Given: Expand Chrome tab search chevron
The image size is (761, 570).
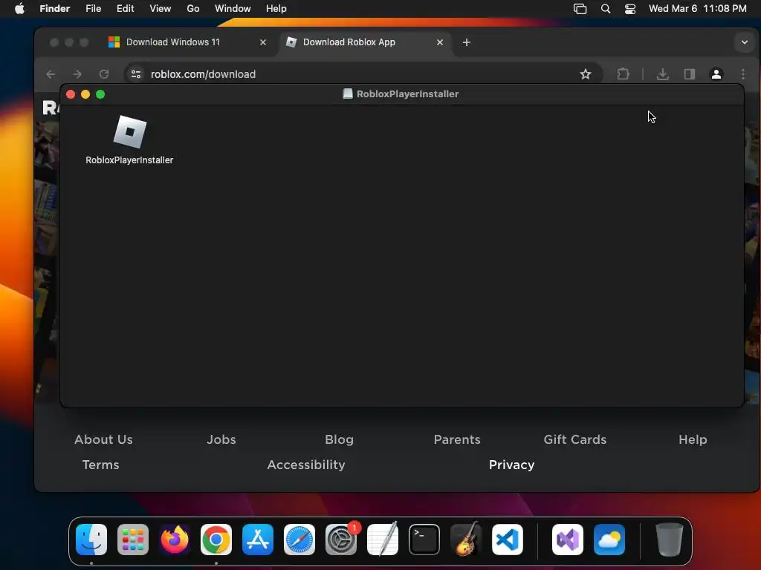Looking at the screenshot, I should tap(745, 42).
